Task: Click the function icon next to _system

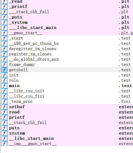Action: [4, 22]
